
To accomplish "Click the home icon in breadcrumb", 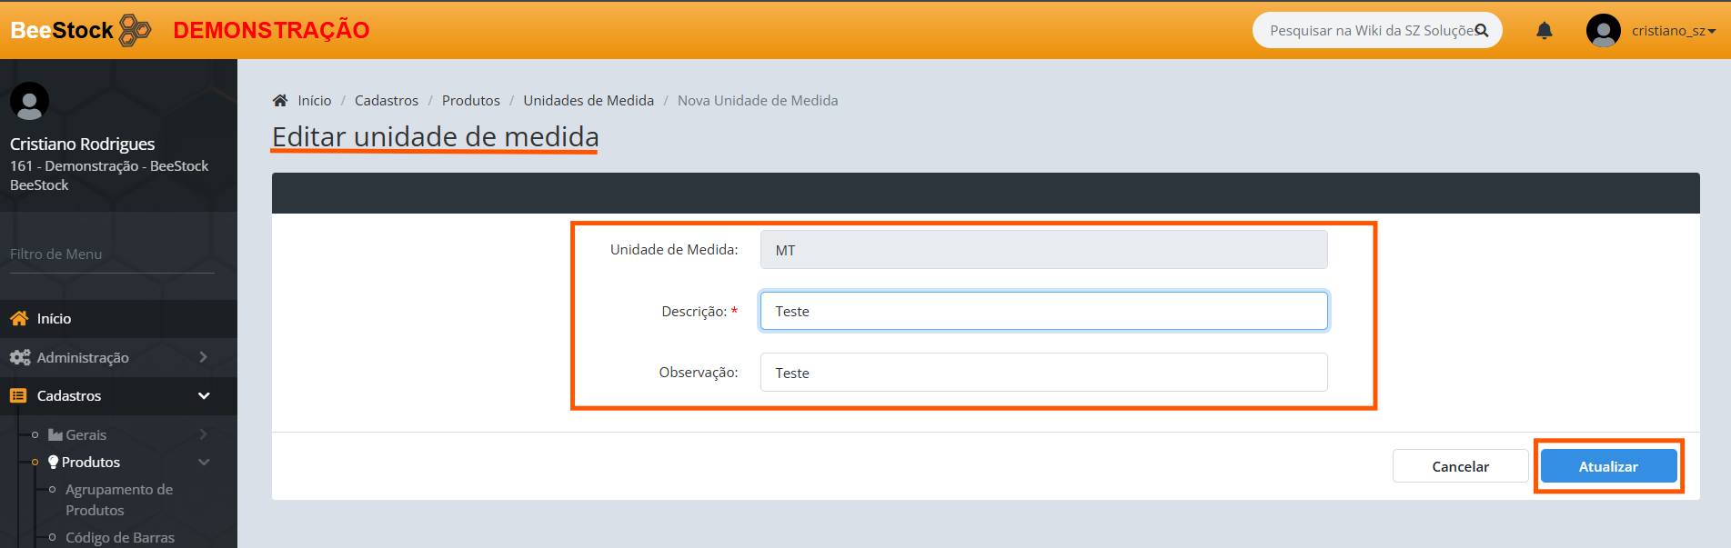I will point(280,100).
